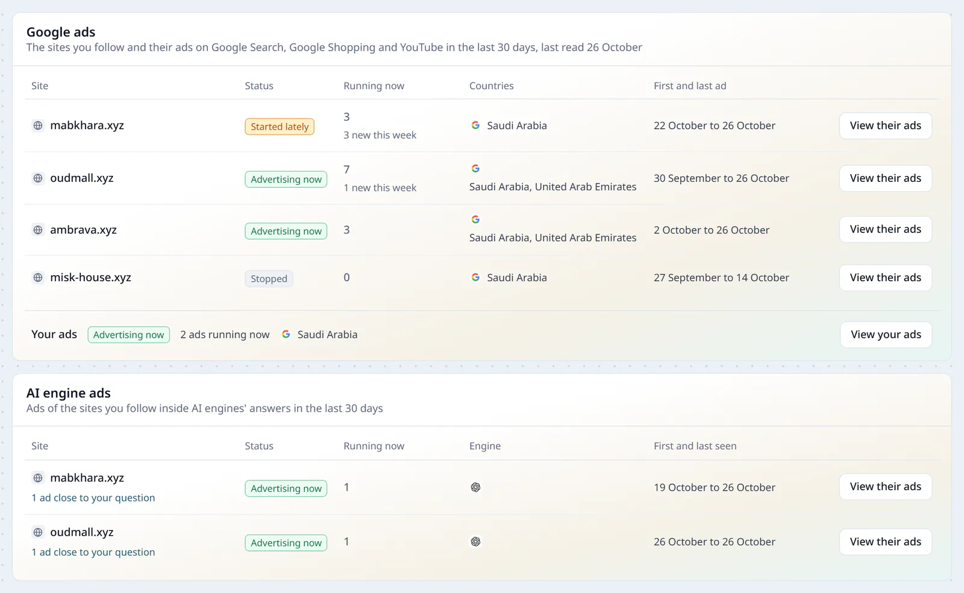The width and height of the screenshot is (964, 593).
Task: Click the Google logo in the ambrava.xyz row
Action: pos(475,220)
